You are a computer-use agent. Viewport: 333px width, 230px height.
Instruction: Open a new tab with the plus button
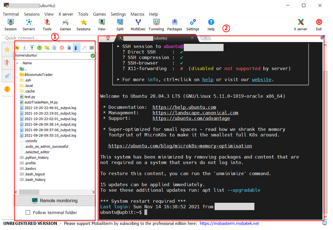click(x=205, y=38)
